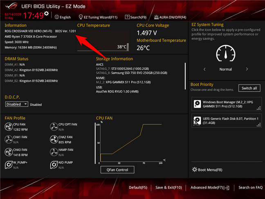Click the CHA1 FAN icon
Screen dimensions: 265x199
pyautogui.click(x=9, y=140)
